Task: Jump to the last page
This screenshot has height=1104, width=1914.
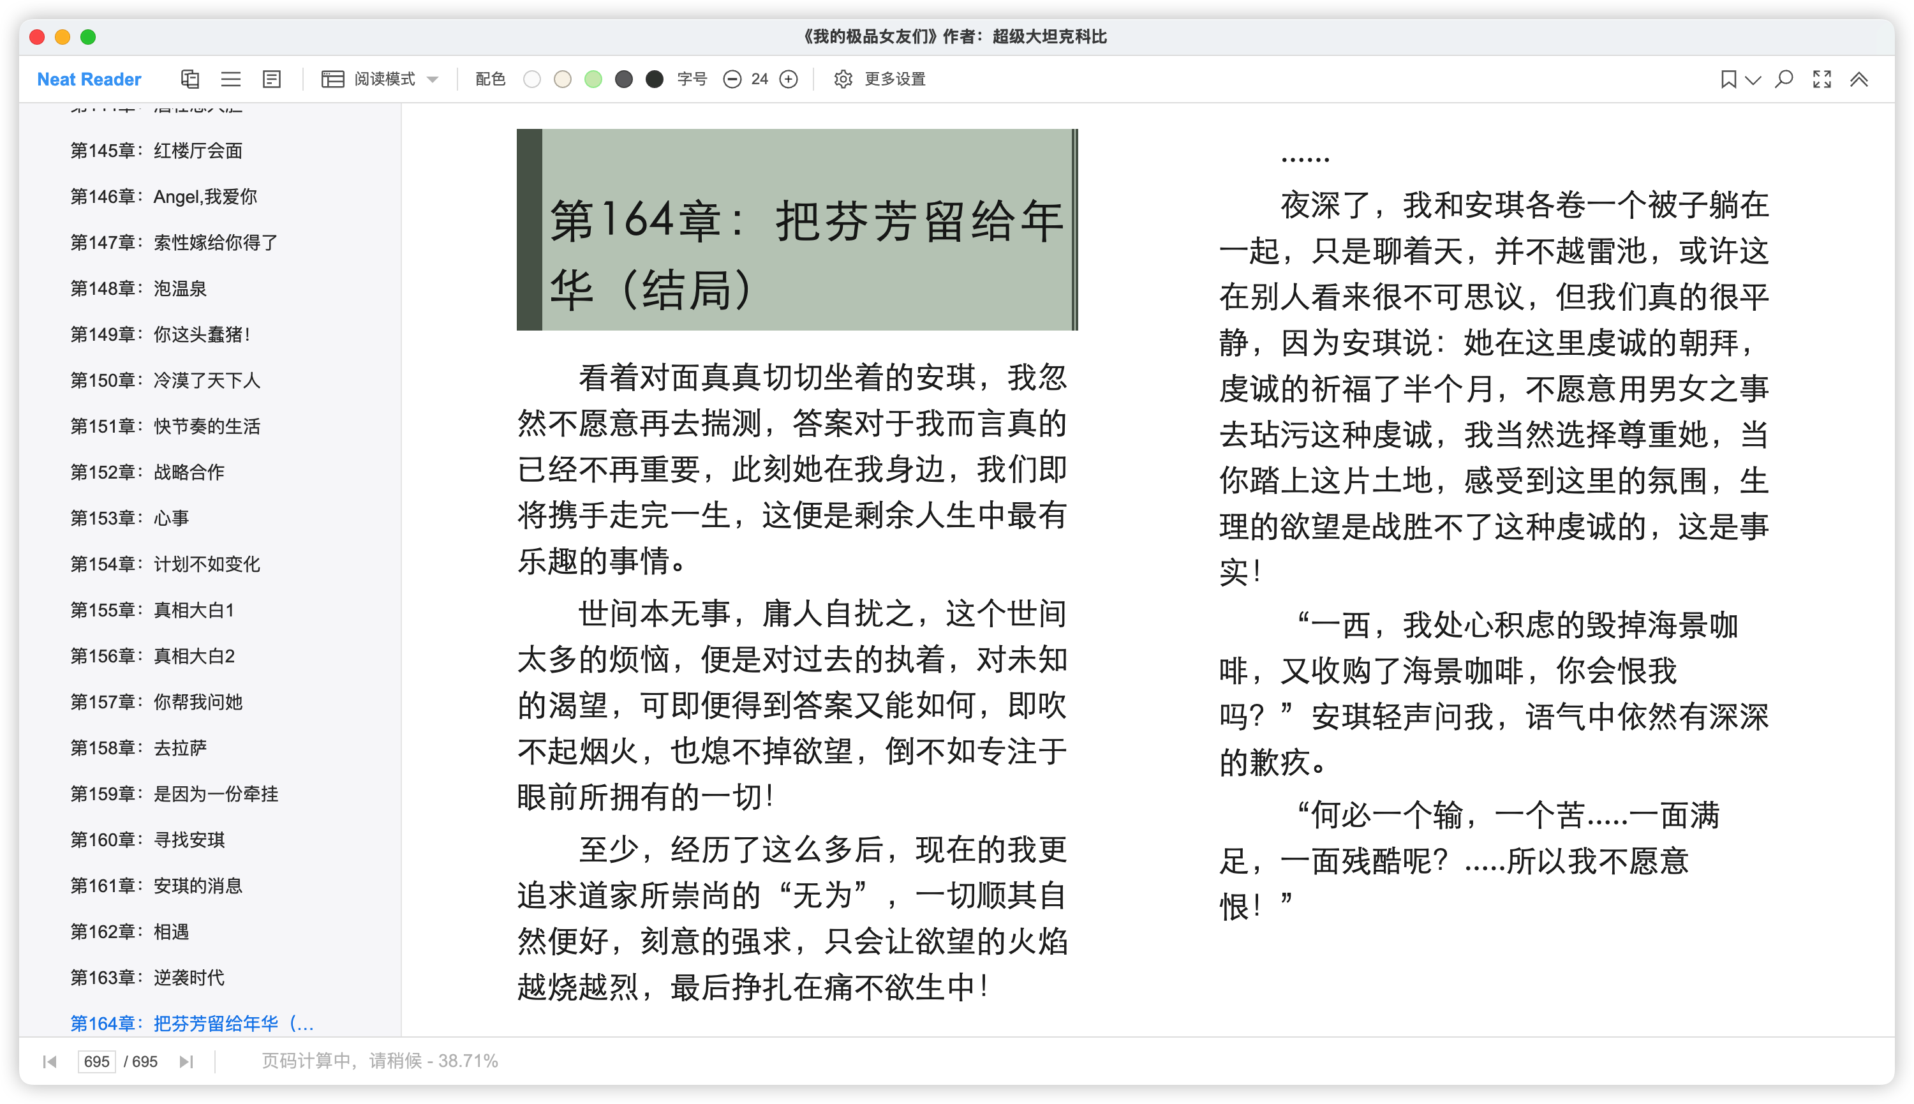Action: tap(186, 1061)
